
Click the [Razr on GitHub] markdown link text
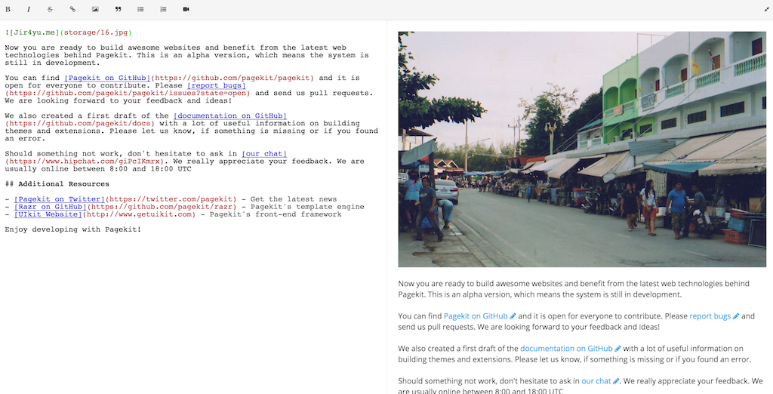pyautogui.click(x=51, y=207)
